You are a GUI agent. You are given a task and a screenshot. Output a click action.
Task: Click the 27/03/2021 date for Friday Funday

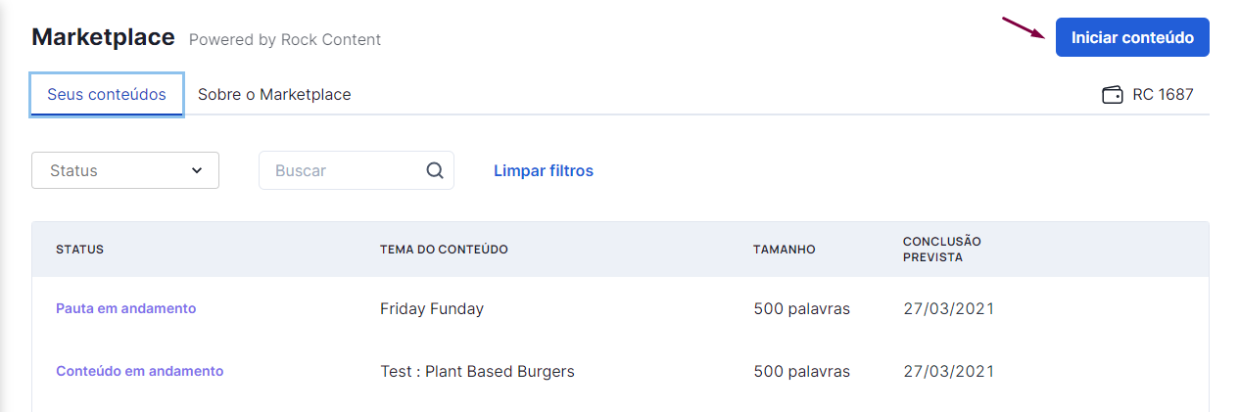coord(948,308)
